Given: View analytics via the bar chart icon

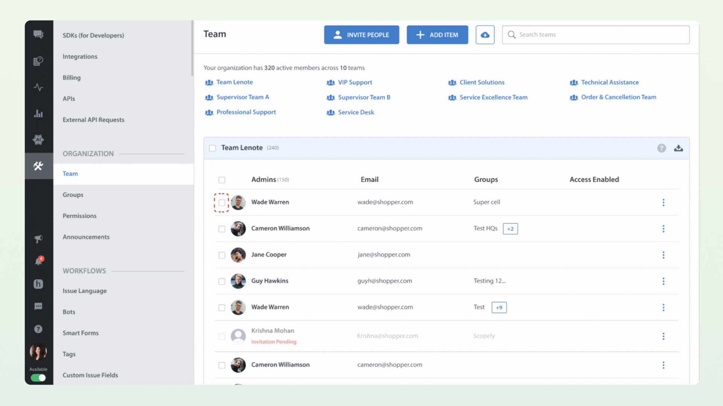Looking at the screenshot, I should click(x=39, y=114).
